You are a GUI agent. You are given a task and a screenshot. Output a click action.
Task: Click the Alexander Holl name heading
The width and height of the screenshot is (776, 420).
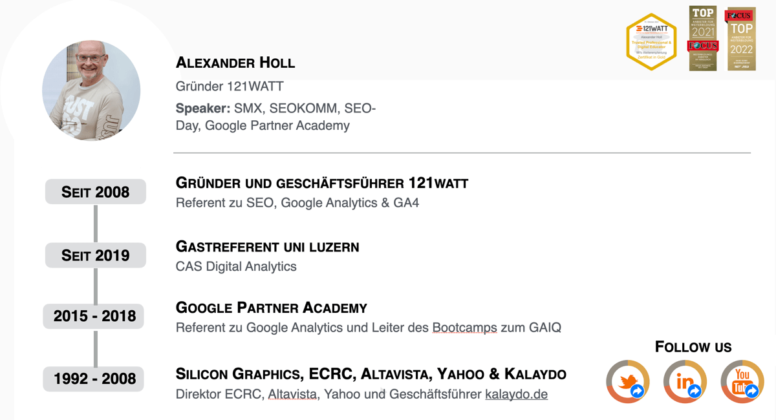[x=235, y=63]
